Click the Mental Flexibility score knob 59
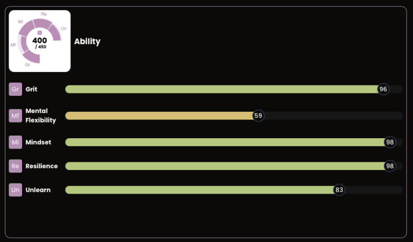 [258, 116]
